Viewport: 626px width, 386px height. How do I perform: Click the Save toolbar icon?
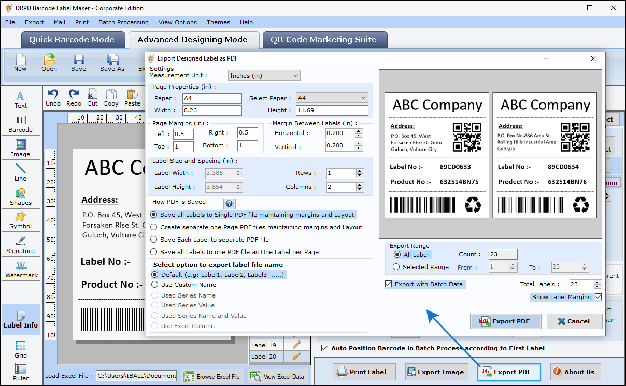79,63
